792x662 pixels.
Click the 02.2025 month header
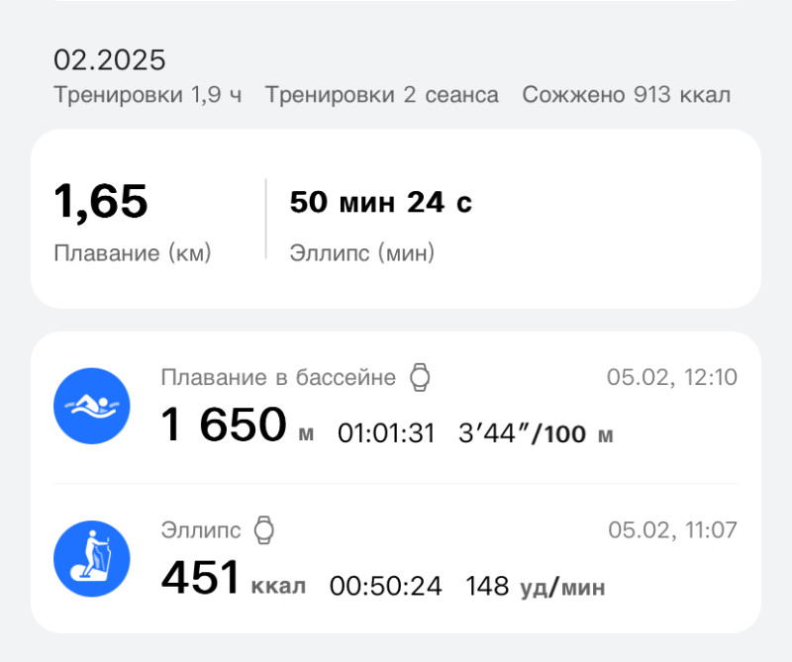point(110,59)
